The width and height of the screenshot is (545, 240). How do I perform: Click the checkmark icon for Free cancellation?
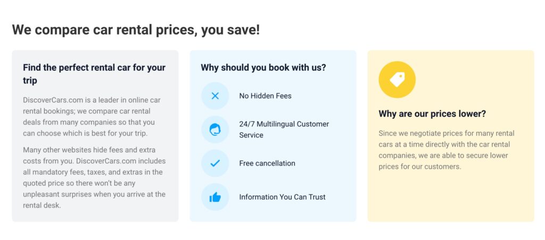coord(215,163)
